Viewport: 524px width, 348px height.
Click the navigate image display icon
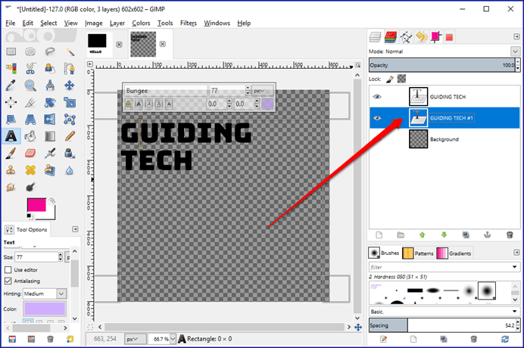click(358, 328)
